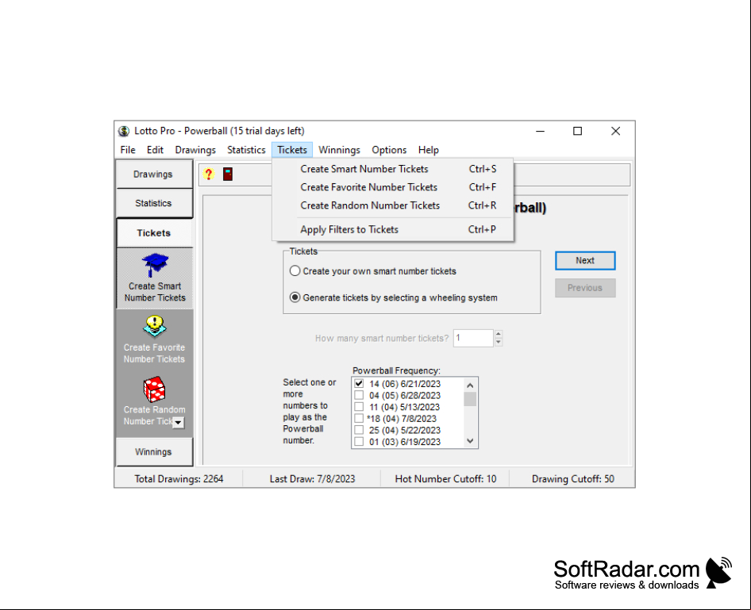Click 'Hot Number Cutoff: 10' in status bar

pyautogui.click(x=445, y=479)
